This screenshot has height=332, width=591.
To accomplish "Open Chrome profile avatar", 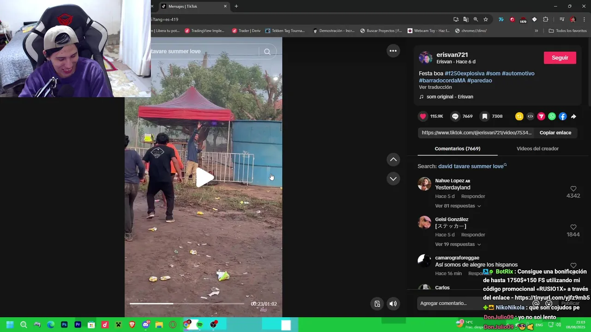I will click(x=573, y=19).
